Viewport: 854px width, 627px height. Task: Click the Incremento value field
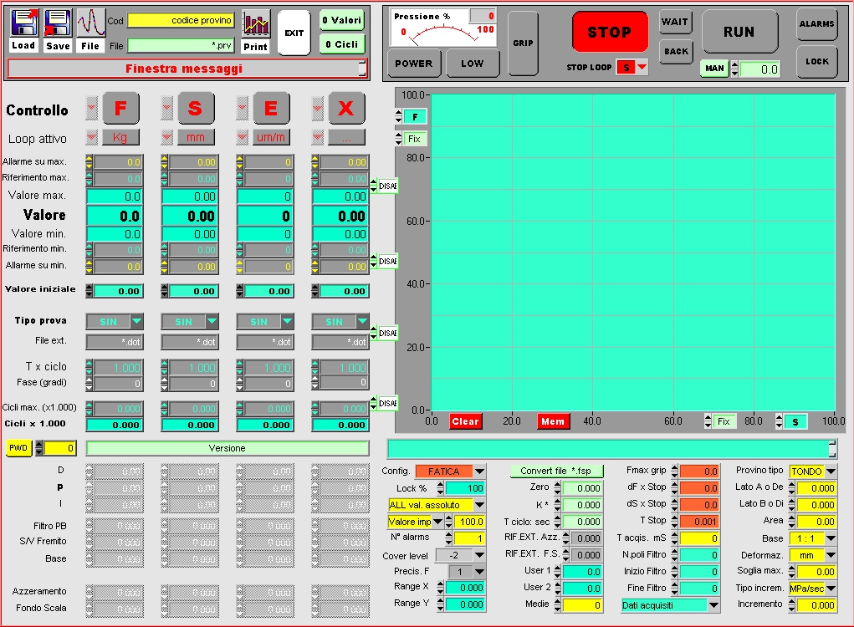816,604
